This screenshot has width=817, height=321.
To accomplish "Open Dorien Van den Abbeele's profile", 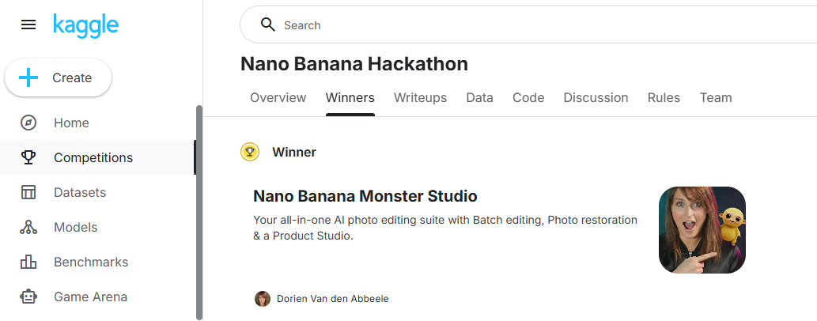I will pyautogui.click(x=332, y=299).
